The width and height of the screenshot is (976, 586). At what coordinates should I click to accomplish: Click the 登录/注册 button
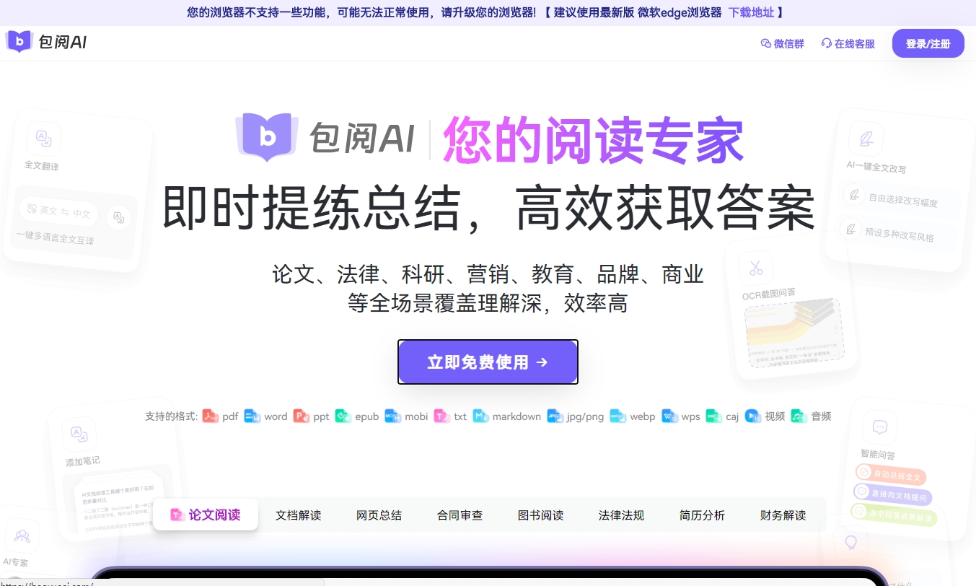tap(928, 43)
